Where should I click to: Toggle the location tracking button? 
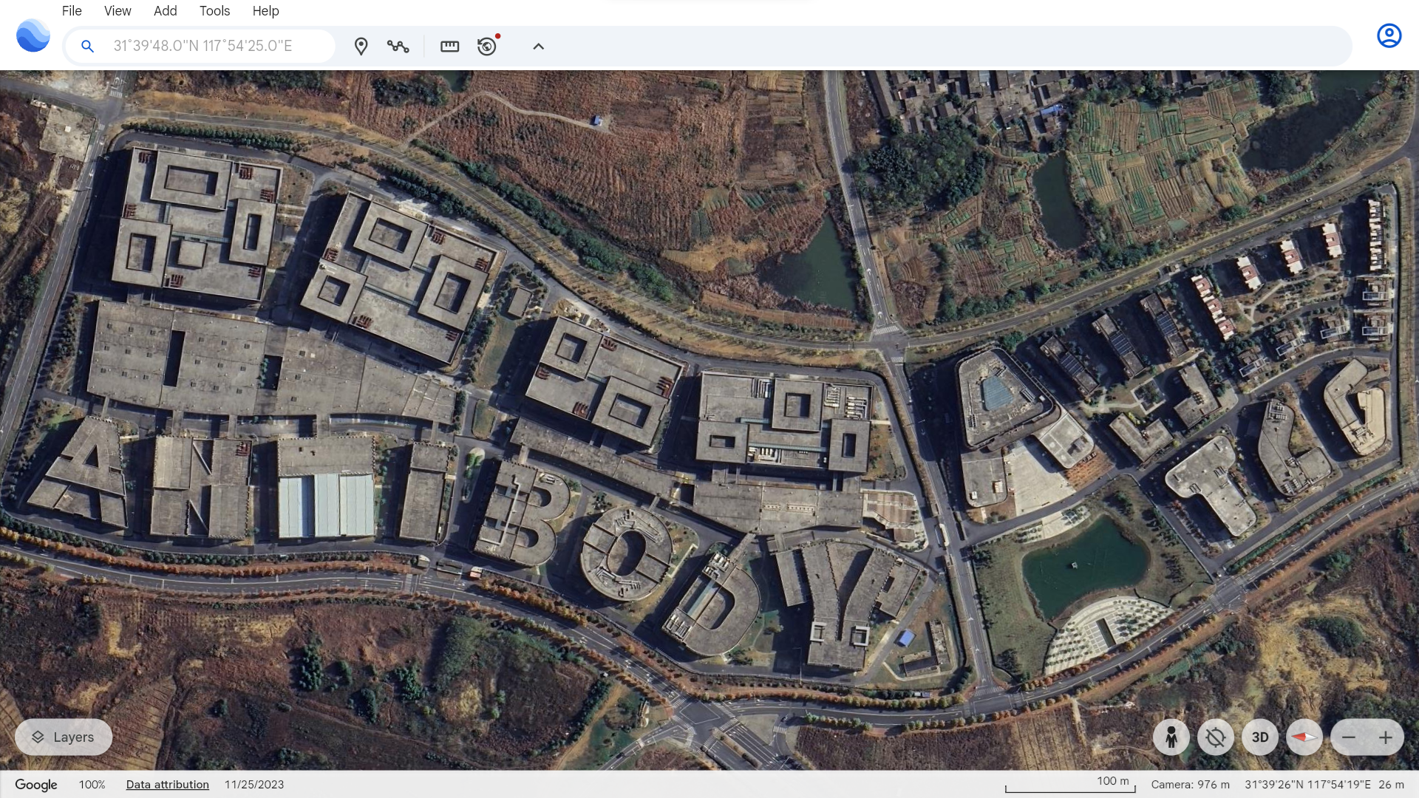point(1216,737)
